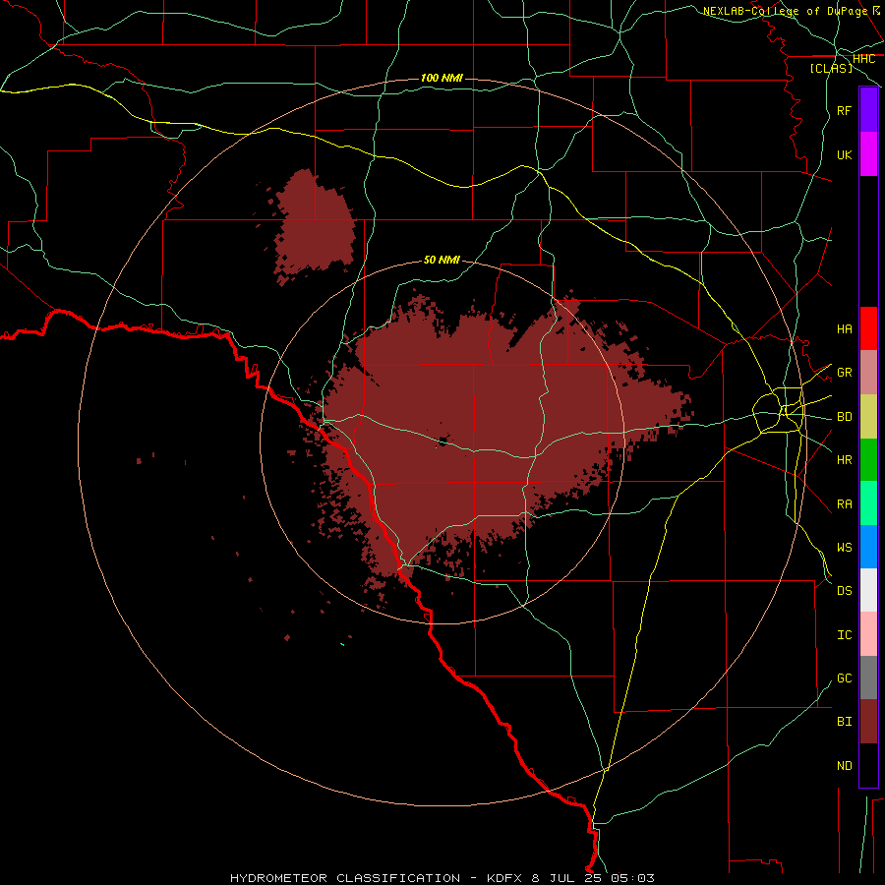885x885 pixels.
Task: Click the KDFX radar site center marker
Action: [x=443, y=441]
